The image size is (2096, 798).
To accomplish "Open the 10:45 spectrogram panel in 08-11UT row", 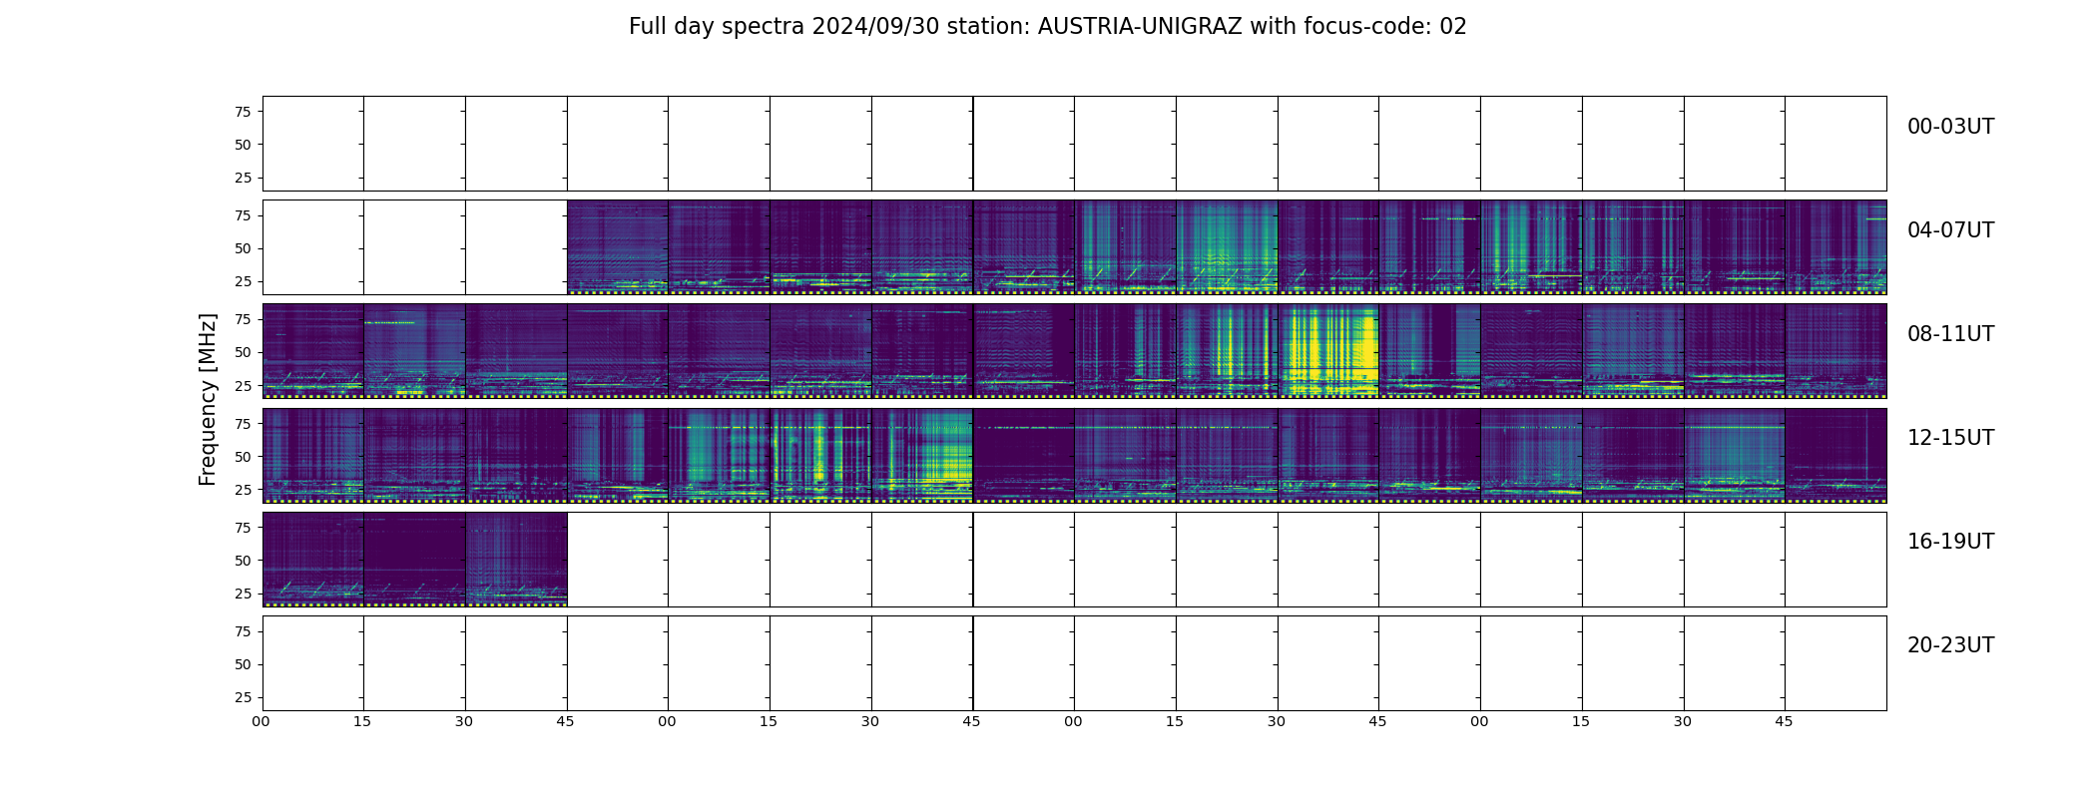I will [x=1430, y=351].
